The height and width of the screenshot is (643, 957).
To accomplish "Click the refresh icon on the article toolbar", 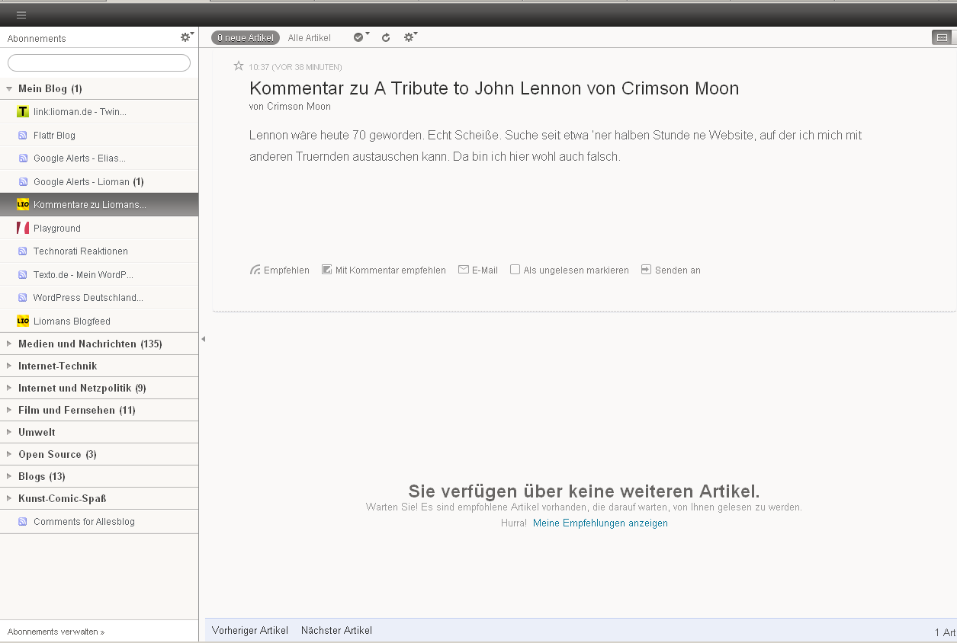I will point(385,37).
